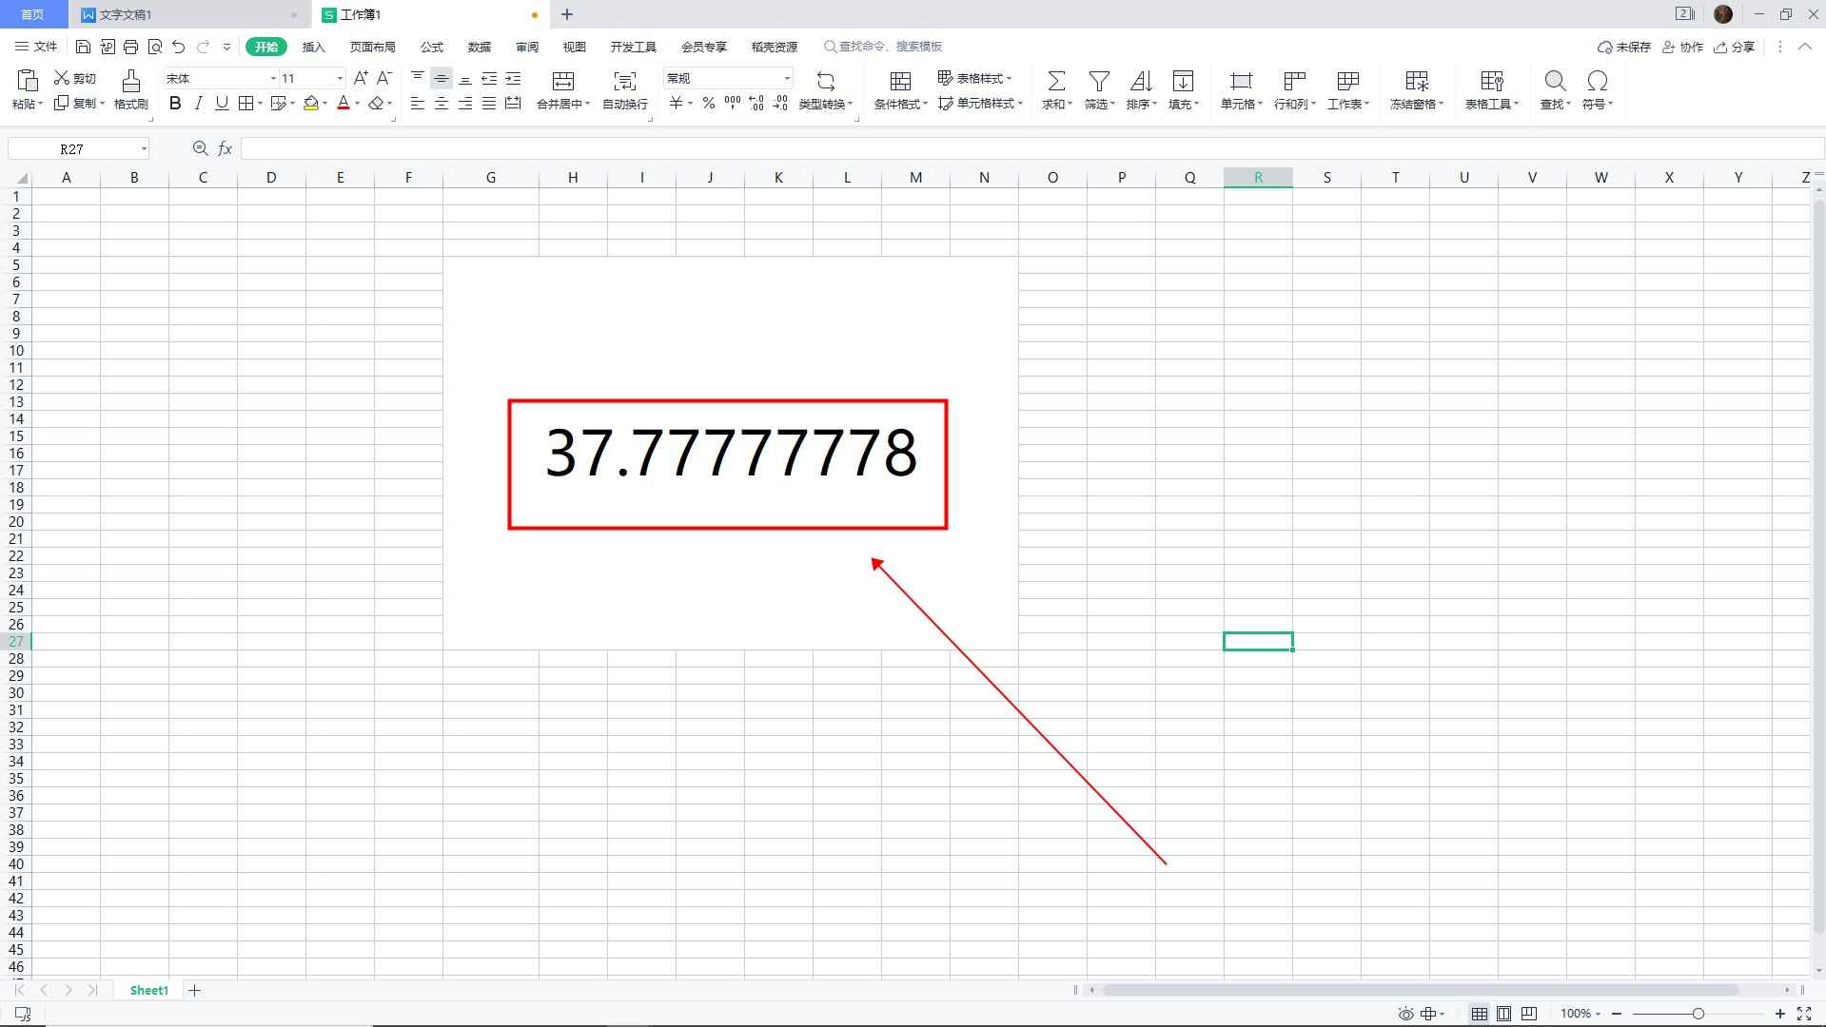The height and width of the screenshot is (1027, 1826).
Task: Click the 协作 (Collaborate) button
Action: click(1682, 47)
